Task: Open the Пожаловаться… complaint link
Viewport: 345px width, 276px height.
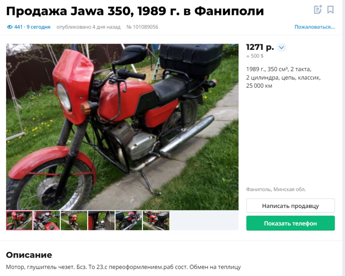Action: pos(315,27)
